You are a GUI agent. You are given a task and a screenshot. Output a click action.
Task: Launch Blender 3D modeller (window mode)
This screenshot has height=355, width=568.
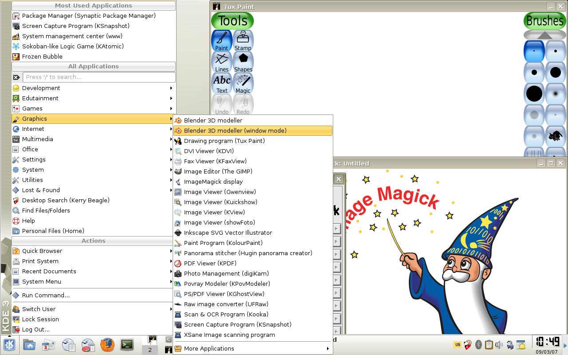(x=252, y=130)
